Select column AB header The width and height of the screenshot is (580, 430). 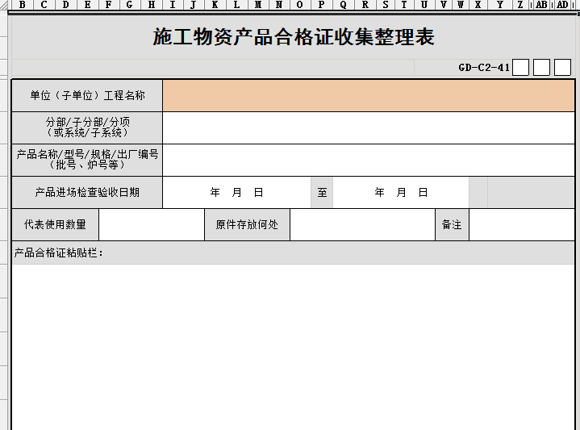pyautogui.click(x=541, y=5)
